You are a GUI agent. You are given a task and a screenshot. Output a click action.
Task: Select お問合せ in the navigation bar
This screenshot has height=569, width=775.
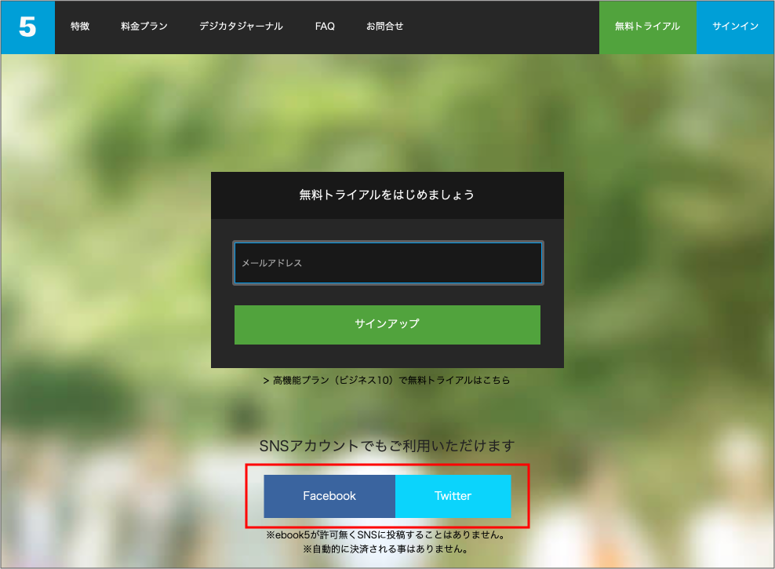[x=384, y=26]
